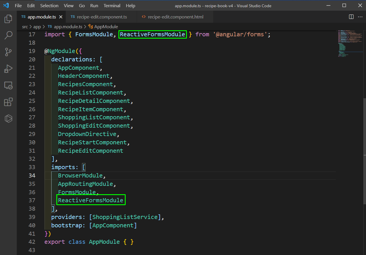Click BrowserModule in the imports array
This screenshot has width=366, height=255.
click(80, 175)
